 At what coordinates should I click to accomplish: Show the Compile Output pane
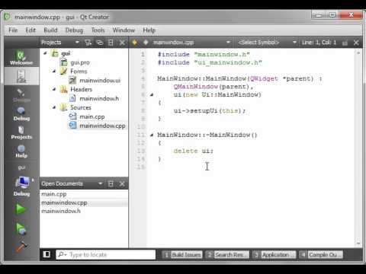(321, 254)
